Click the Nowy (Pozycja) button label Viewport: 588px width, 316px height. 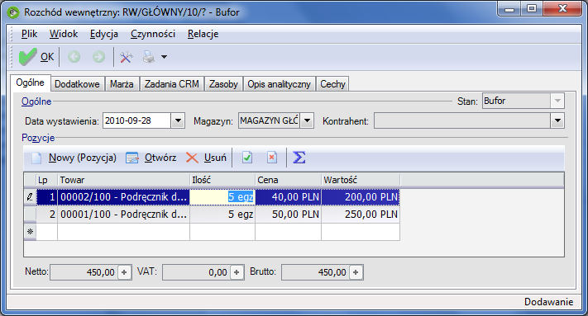83,158
